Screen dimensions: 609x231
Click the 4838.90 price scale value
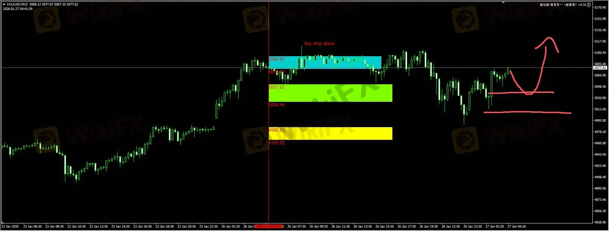pos(600,222)
